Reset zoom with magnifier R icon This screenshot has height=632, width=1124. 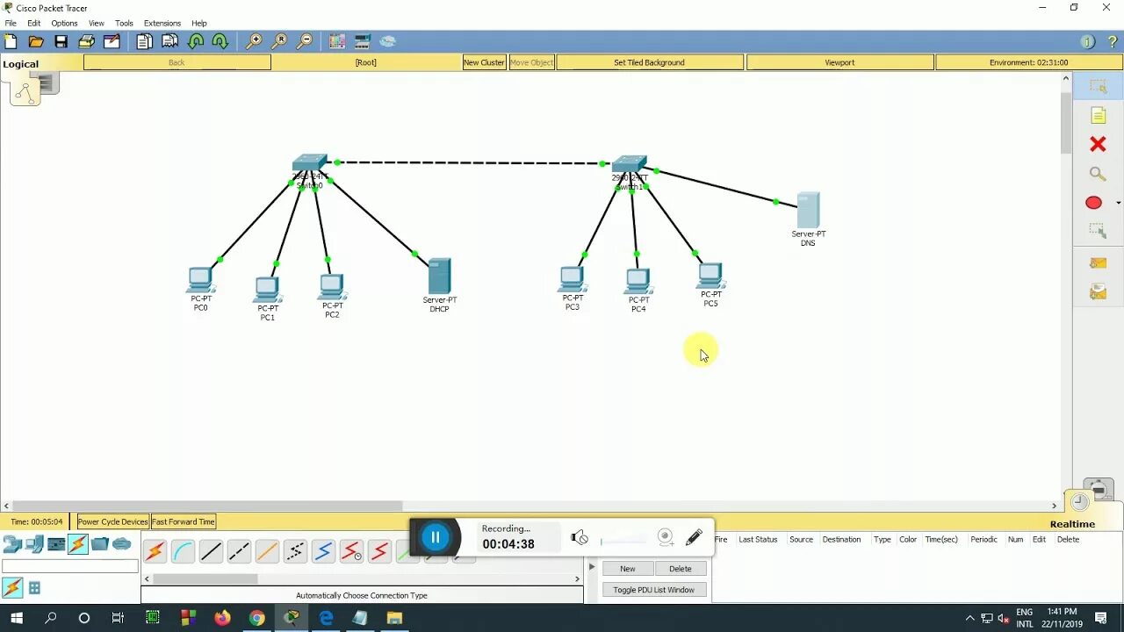coord(279,41)
